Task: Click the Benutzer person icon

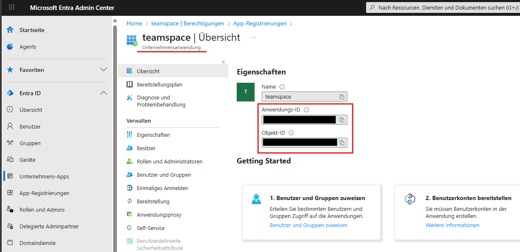Action: (x=10, y=126)
